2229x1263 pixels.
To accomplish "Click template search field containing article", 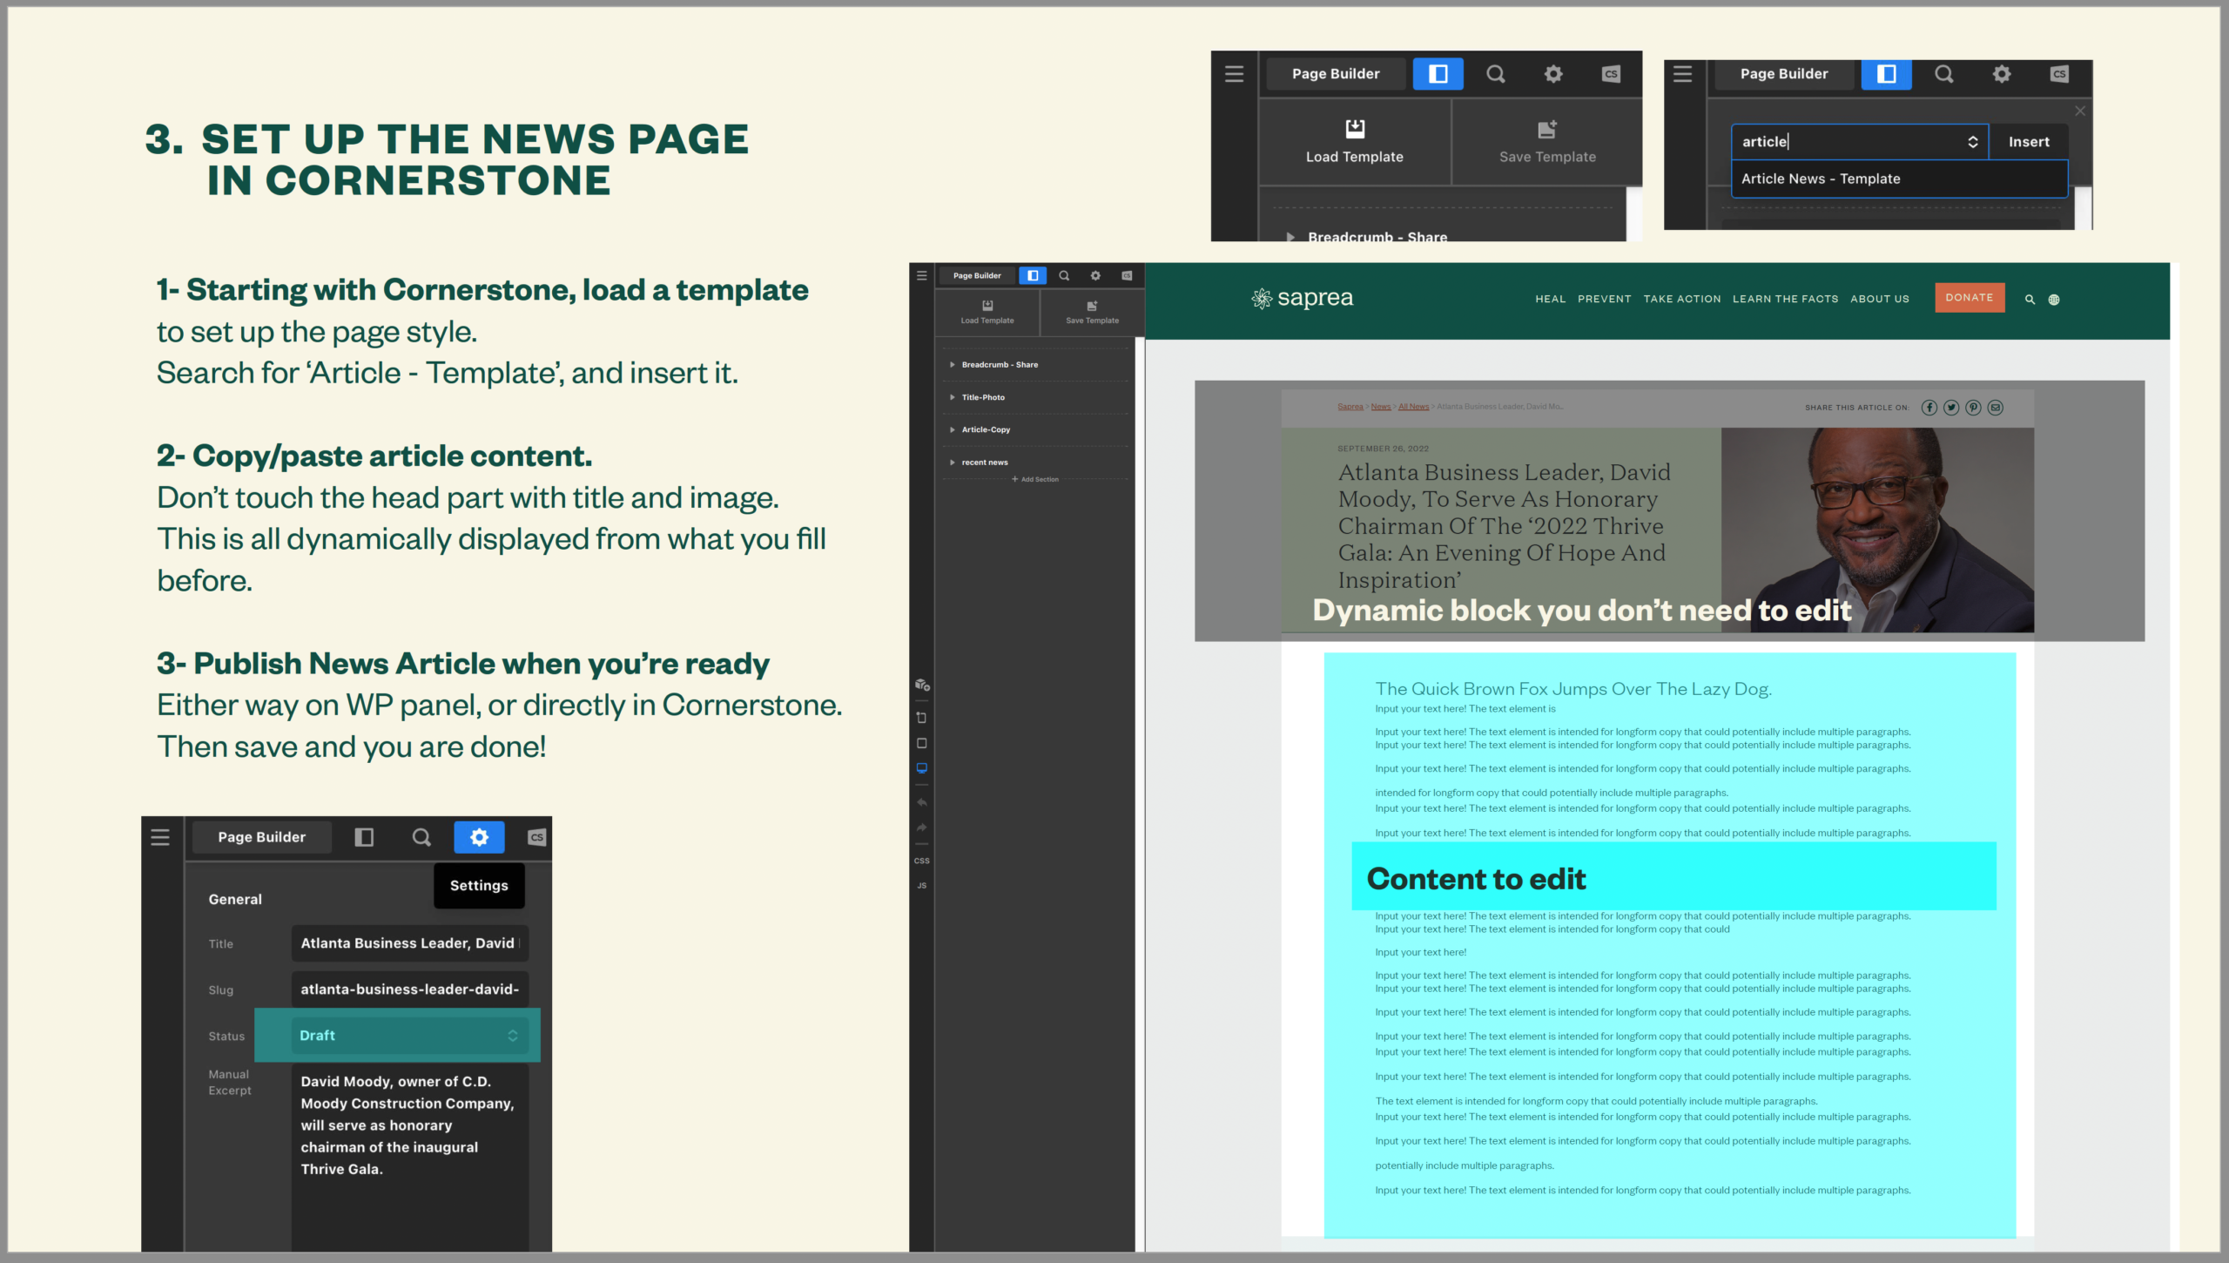I will click(1860, 142).
